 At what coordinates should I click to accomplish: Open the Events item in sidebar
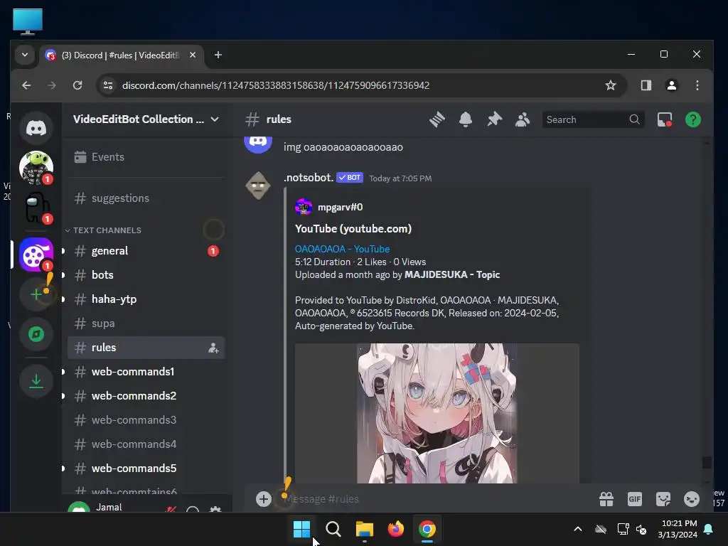[146, 157]
